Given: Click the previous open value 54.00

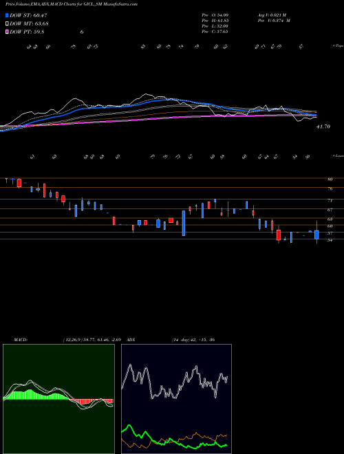Looking at the screenshot, I should point(222,15).
